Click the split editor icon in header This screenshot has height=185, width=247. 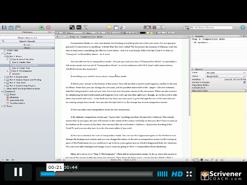[189, 37]
